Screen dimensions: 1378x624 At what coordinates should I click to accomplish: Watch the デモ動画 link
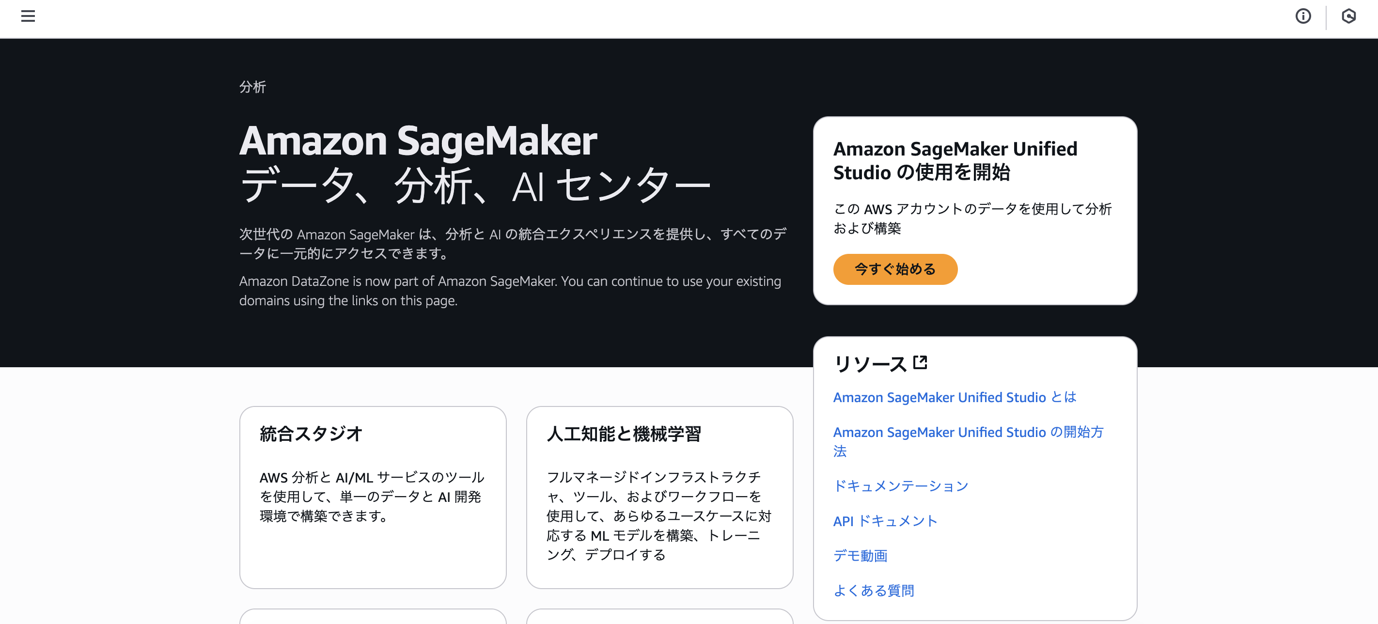point(860,556)
